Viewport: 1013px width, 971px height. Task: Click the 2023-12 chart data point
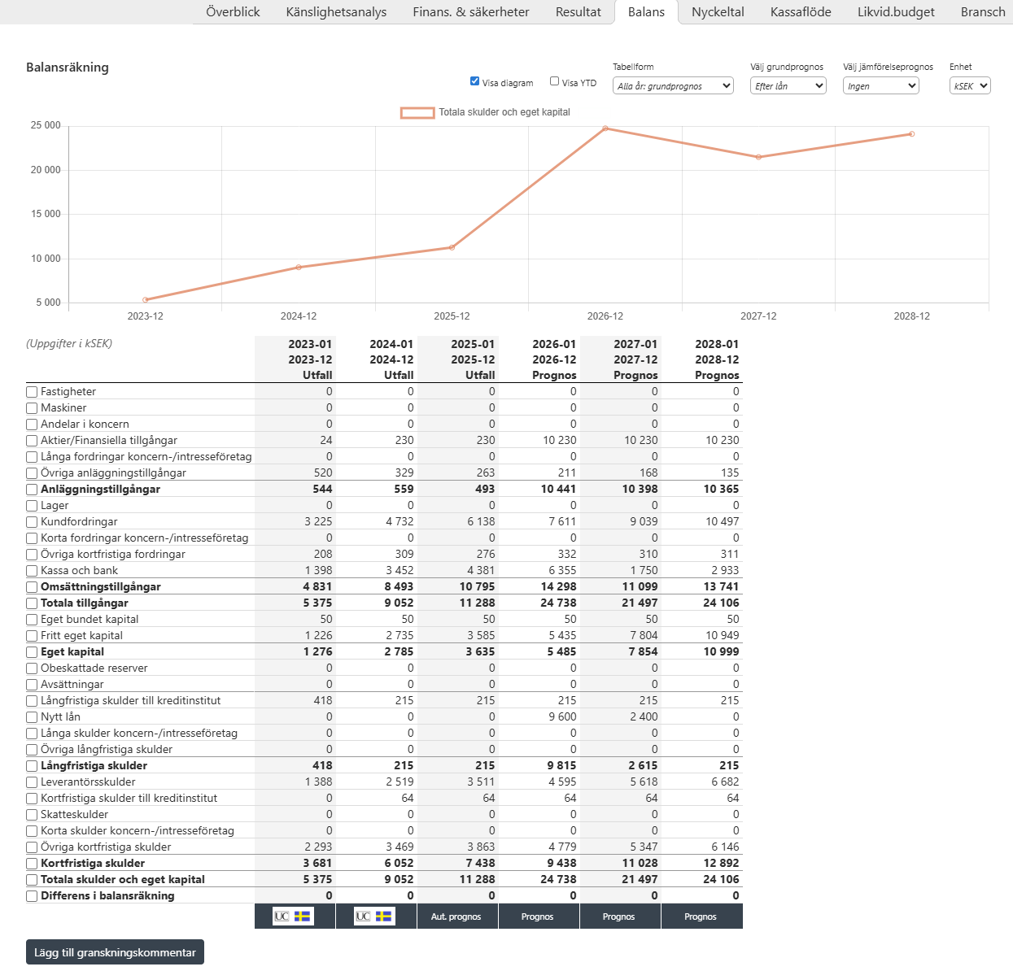pyautogui.click(x=146, y=299)
